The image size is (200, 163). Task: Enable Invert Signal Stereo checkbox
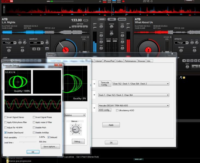tap(6, 117)
